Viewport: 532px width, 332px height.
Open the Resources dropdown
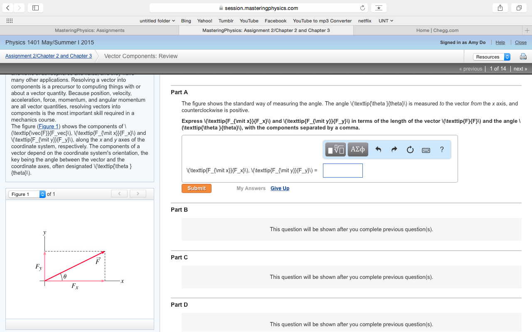[x=492, y=56]
